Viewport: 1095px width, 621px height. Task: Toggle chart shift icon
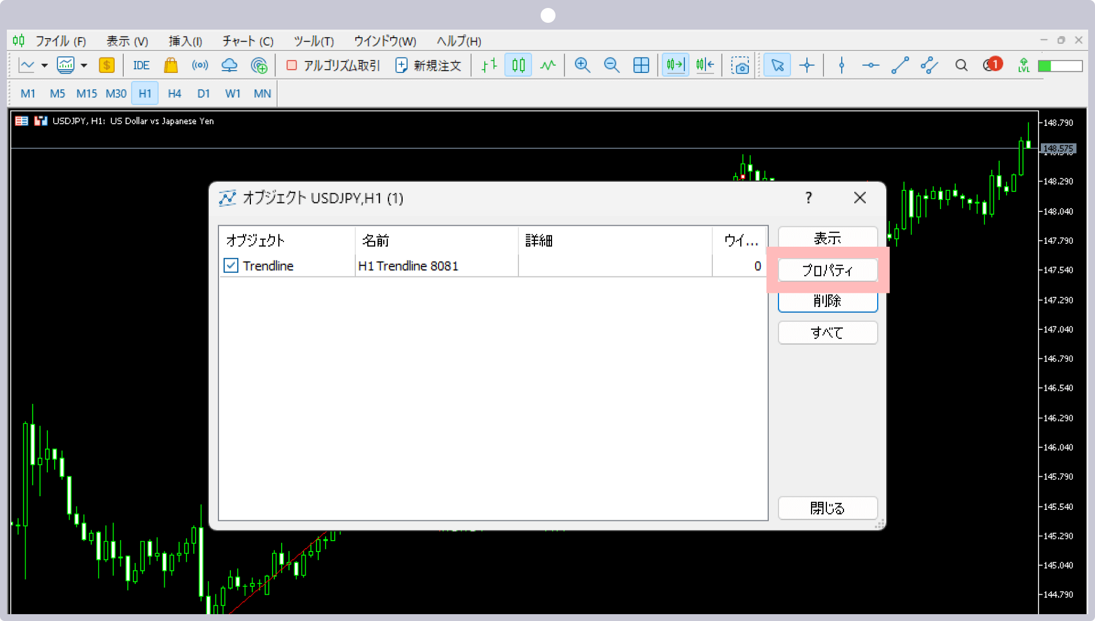tap(705, 66)
